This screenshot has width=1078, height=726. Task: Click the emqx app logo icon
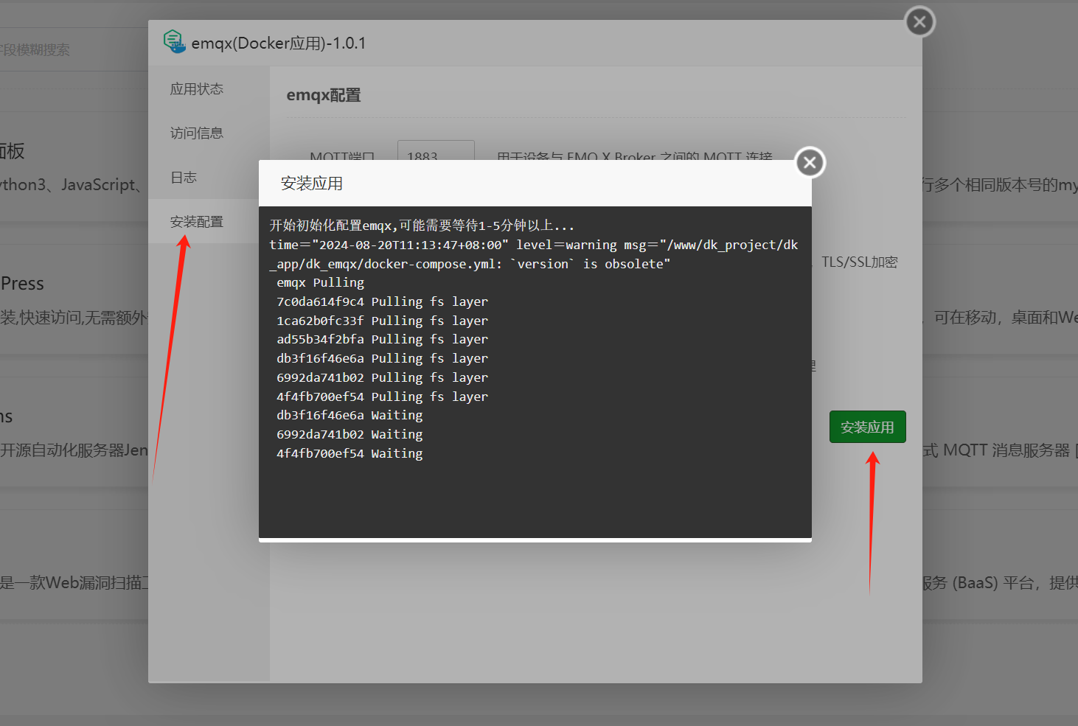pos(174,42)
